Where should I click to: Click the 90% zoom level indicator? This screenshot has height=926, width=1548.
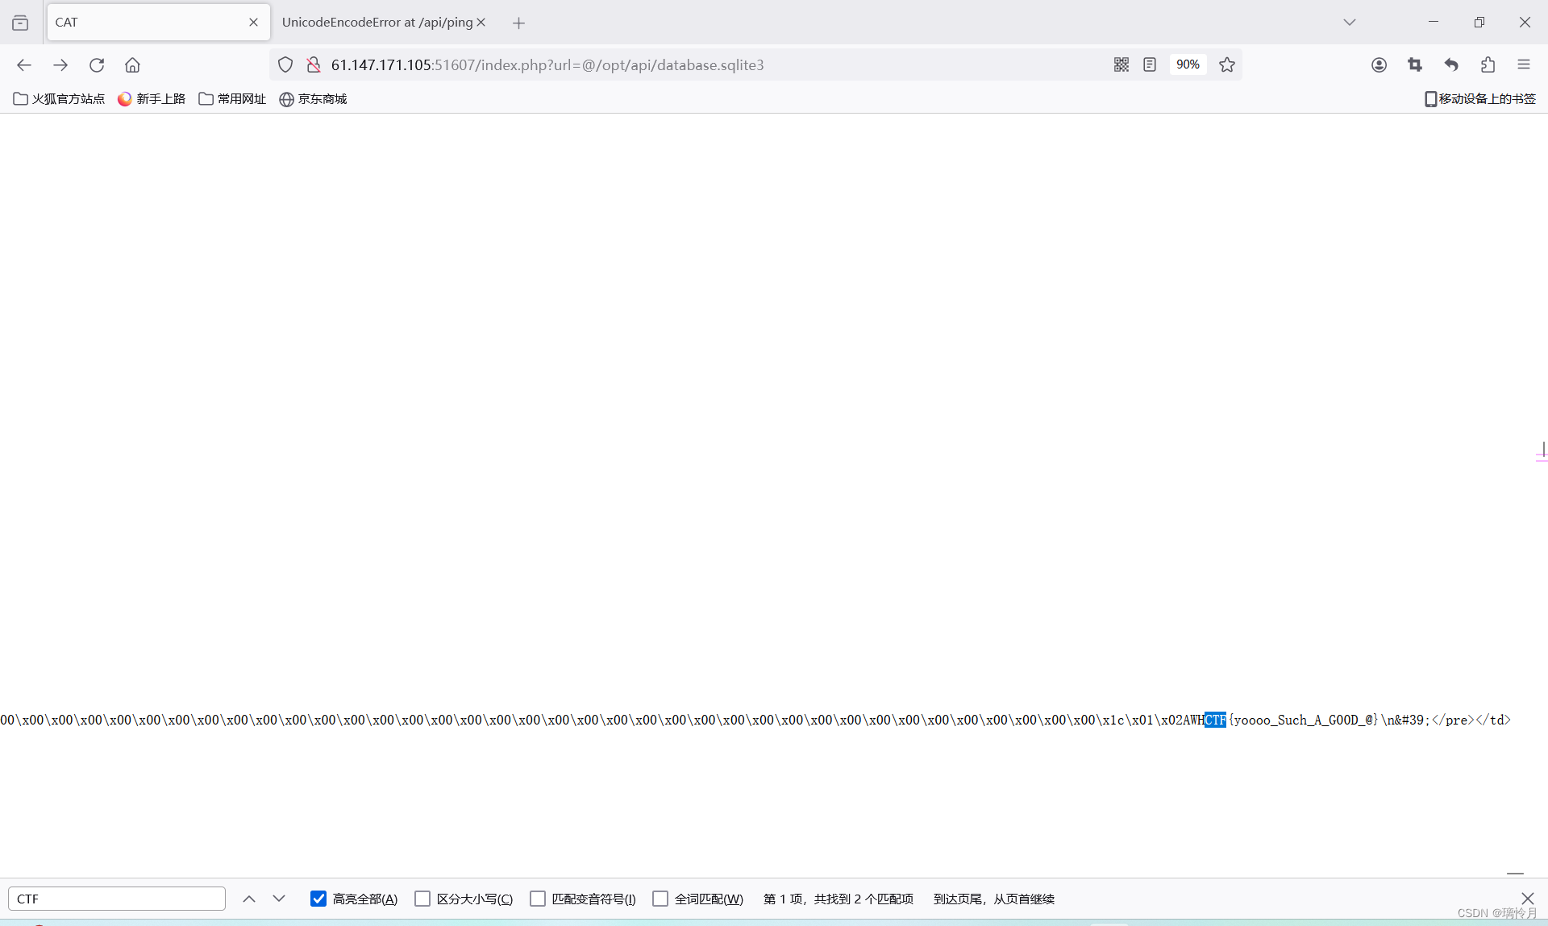(x=1188, y=64)
